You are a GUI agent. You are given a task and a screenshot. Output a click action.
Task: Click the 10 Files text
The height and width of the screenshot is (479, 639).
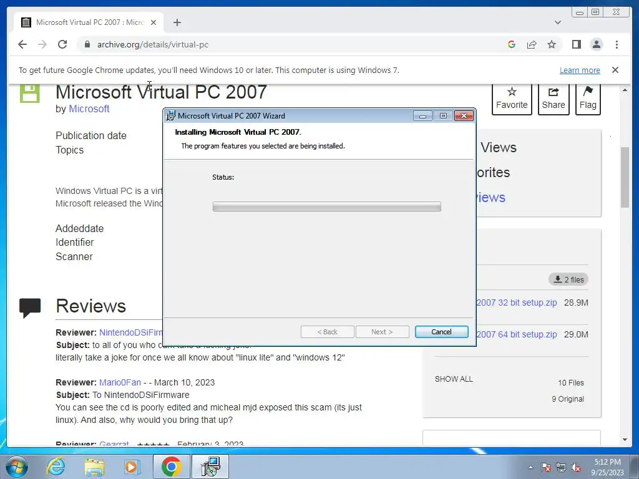570,382
